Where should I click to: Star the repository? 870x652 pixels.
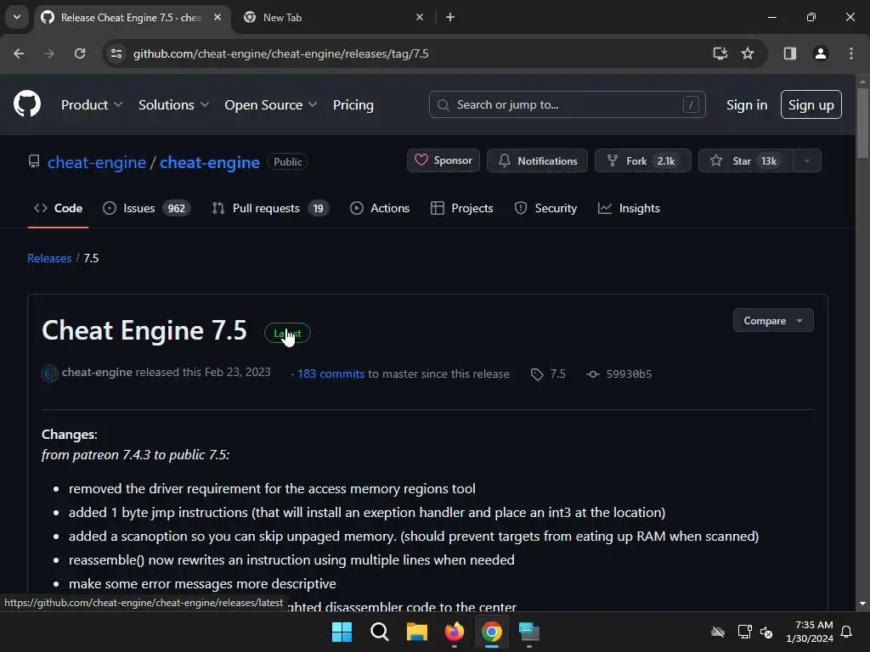point(746,160)
